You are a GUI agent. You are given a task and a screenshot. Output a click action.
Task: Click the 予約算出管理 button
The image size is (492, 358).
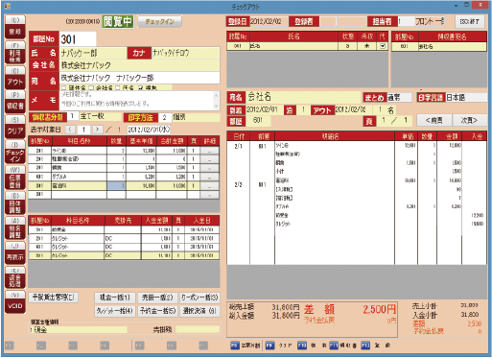[x=54, y=298]
